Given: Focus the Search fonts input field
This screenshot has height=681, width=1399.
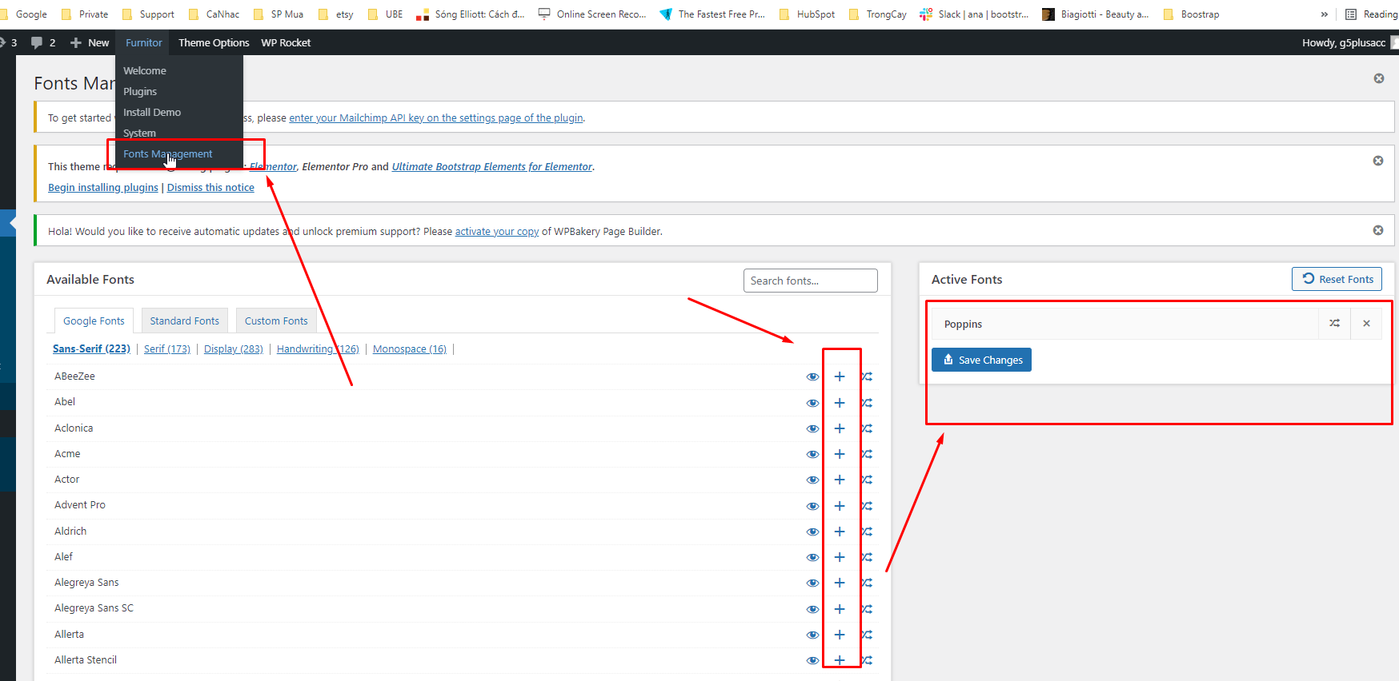Looking at the screenshot, I should (x=811, y=281).
